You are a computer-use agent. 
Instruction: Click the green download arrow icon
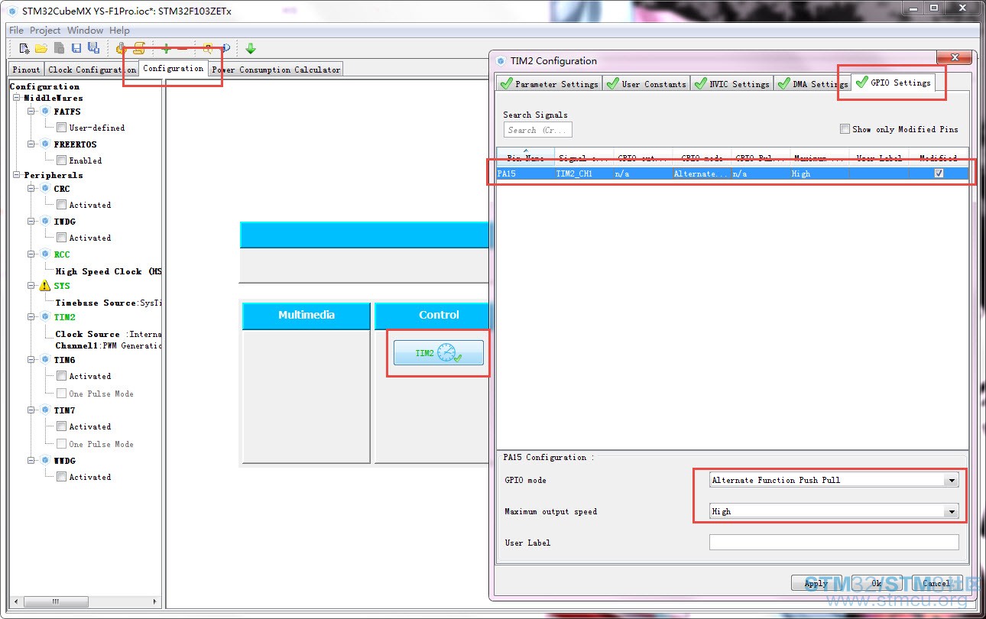pos(251,48)
